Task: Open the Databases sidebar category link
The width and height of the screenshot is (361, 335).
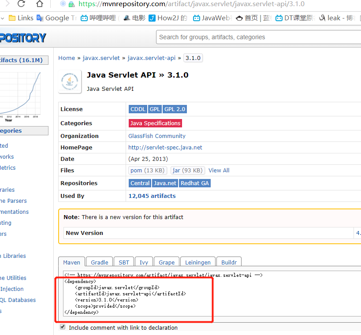Action: point(18,300)
